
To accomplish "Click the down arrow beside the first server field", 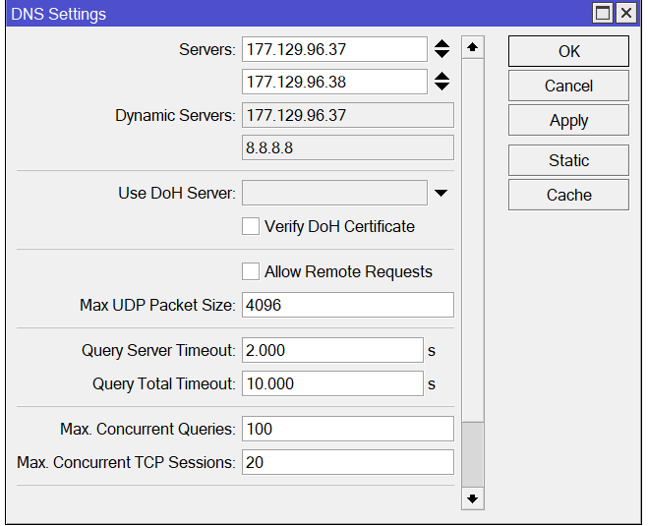I will coord(442,54).
